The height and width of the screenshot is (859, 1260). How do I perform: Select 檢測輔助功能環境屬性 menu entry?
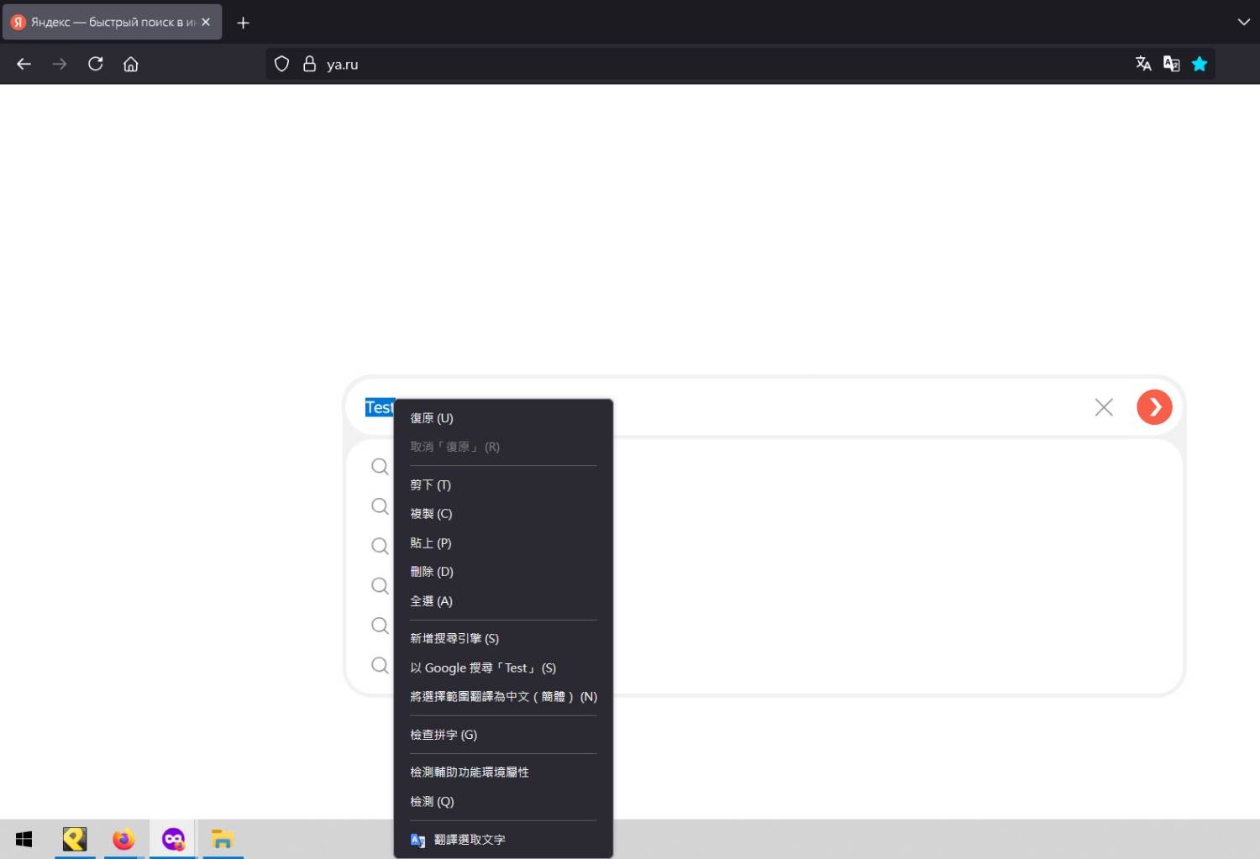tap(503, 773)
